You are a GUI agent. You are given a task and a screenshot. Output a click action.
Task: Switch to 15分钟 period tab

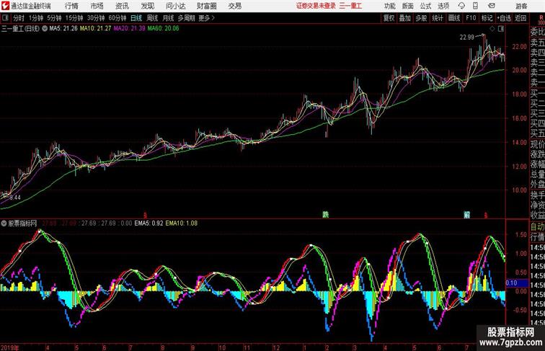pos(74,18)
